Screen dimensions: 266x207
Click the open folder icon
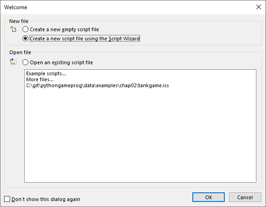point(13,62)
